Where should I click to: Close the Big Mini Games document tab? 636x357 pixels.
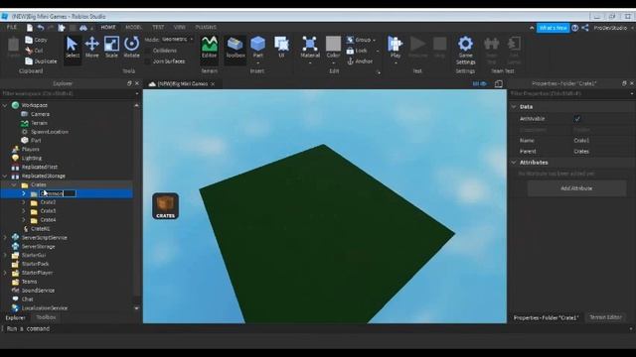[x=213, y=84]
